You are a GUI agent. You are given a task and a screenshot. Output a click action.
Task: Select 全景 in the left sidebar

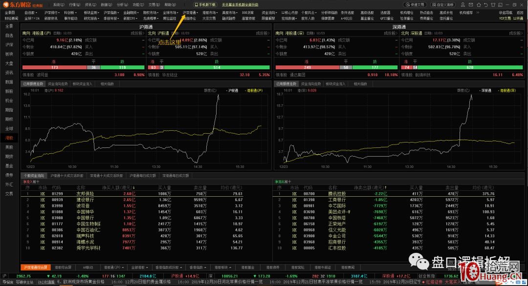(x=9, y=26)
